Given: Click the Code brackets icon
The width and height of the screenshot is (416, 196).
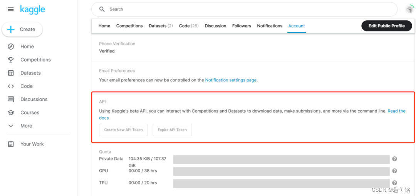Looking at the screenshot, I should tap(11, 86).
